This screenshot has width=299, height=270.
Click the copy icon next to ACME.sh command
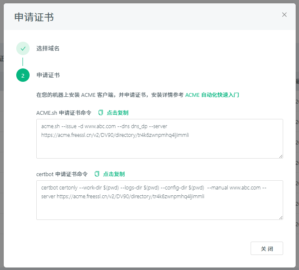101,113
